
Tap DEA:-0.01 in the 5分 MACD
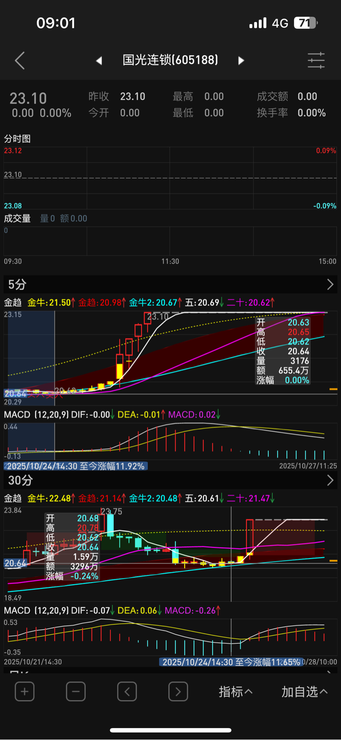point(141,415)
